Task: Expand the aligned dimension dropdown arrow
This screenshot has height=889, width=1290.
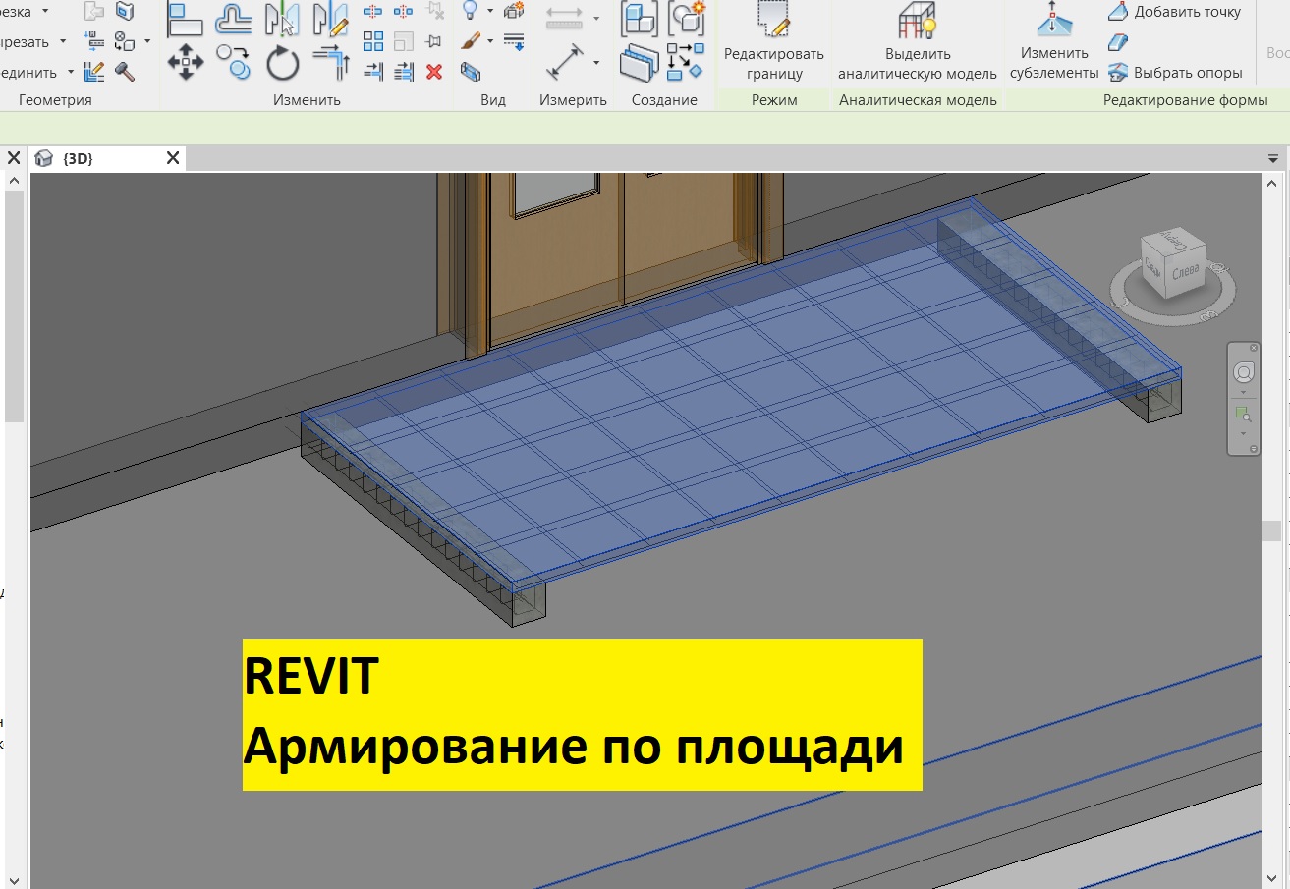Action: pos(596,63)
